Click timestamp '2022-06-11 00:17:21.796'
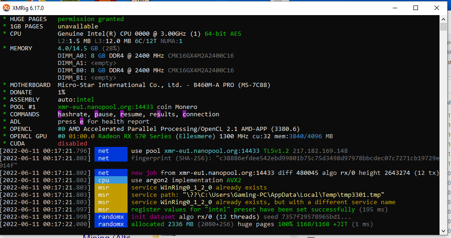Image resolution: width=451 pixels, height=238 pixels. tap(45, 151)
